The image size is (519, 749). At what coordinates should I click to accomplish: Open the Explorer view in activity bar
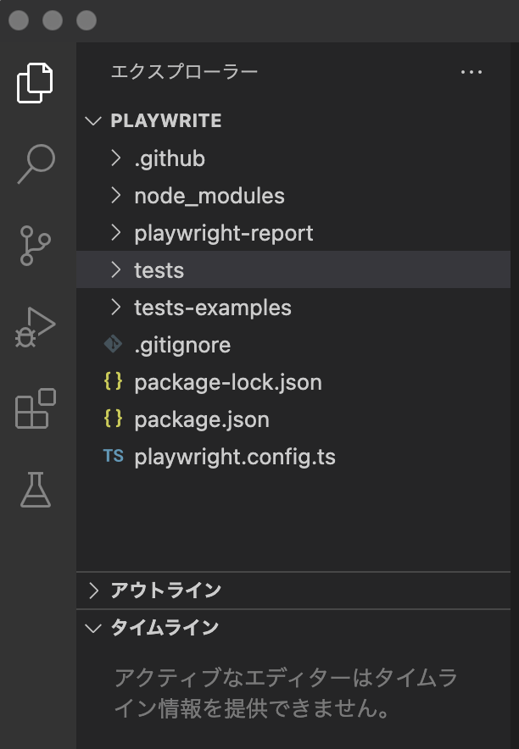35,83
